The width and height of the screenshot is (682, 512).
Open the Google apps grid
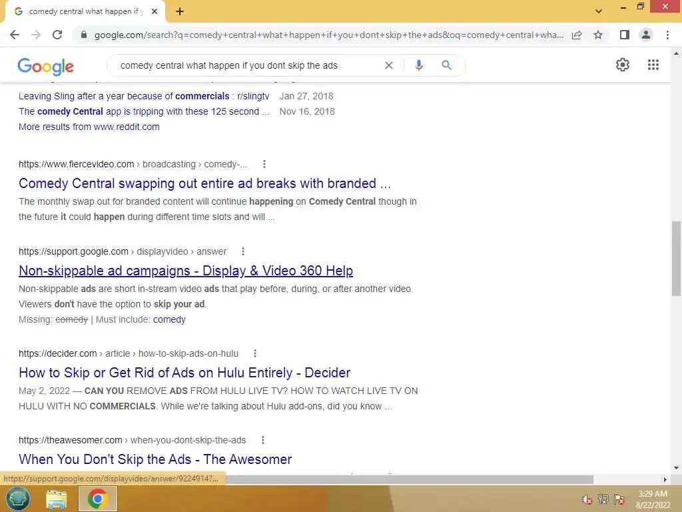coord(653,65)
